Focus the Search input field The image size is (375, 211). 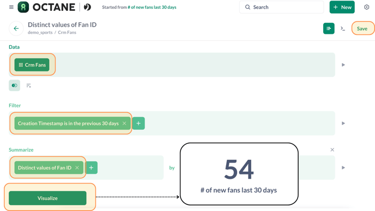tap(281, 7)
